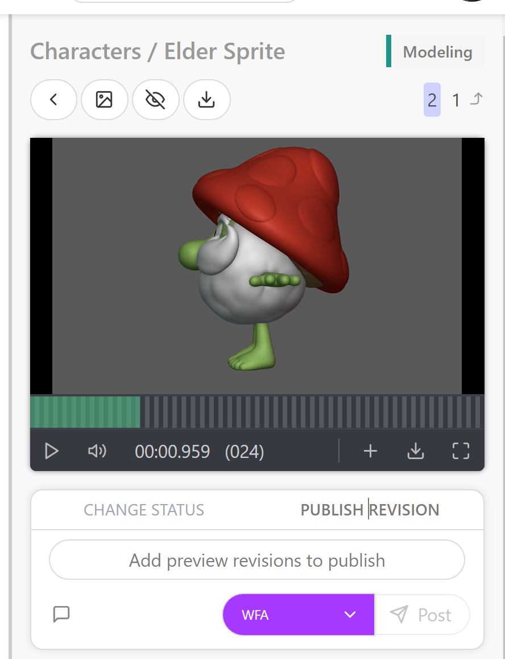Click Add preview revisions to publish
The image size is (505, 659).
256,560
